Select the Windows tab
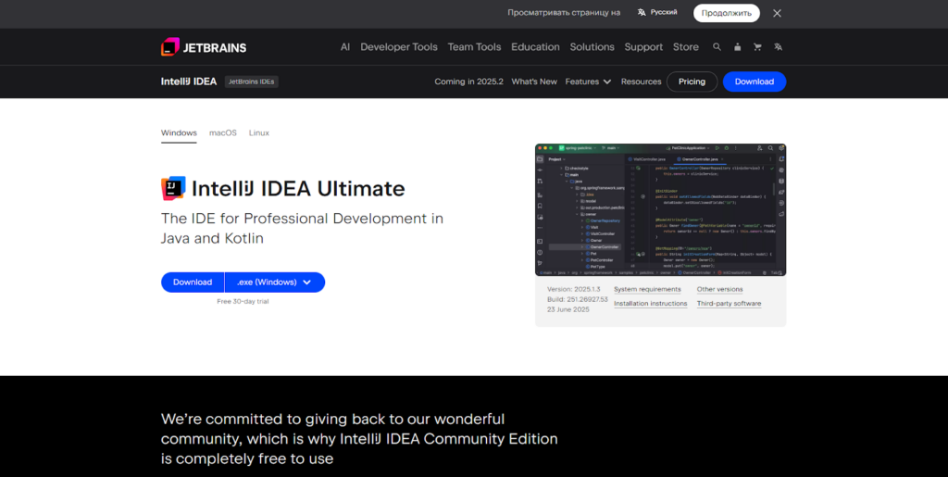 click(179, 133)
